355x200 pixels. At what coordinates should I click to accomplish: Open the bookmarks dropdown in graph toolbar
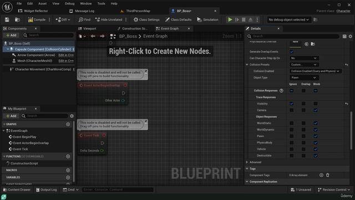pos(82,36)
